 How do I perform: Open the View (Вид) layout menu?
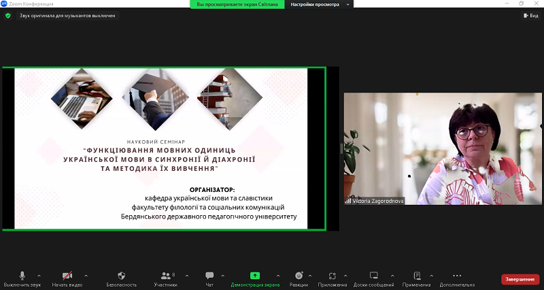click(530, 15)
